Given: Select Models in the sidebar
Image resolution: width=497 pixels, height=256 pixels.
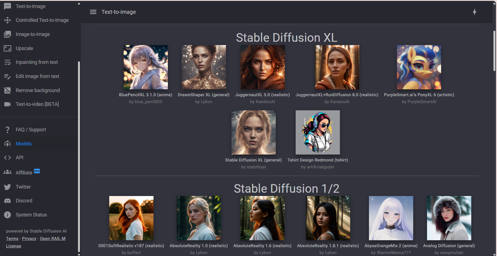Looking at the screenshot, I should coord(24,144).
